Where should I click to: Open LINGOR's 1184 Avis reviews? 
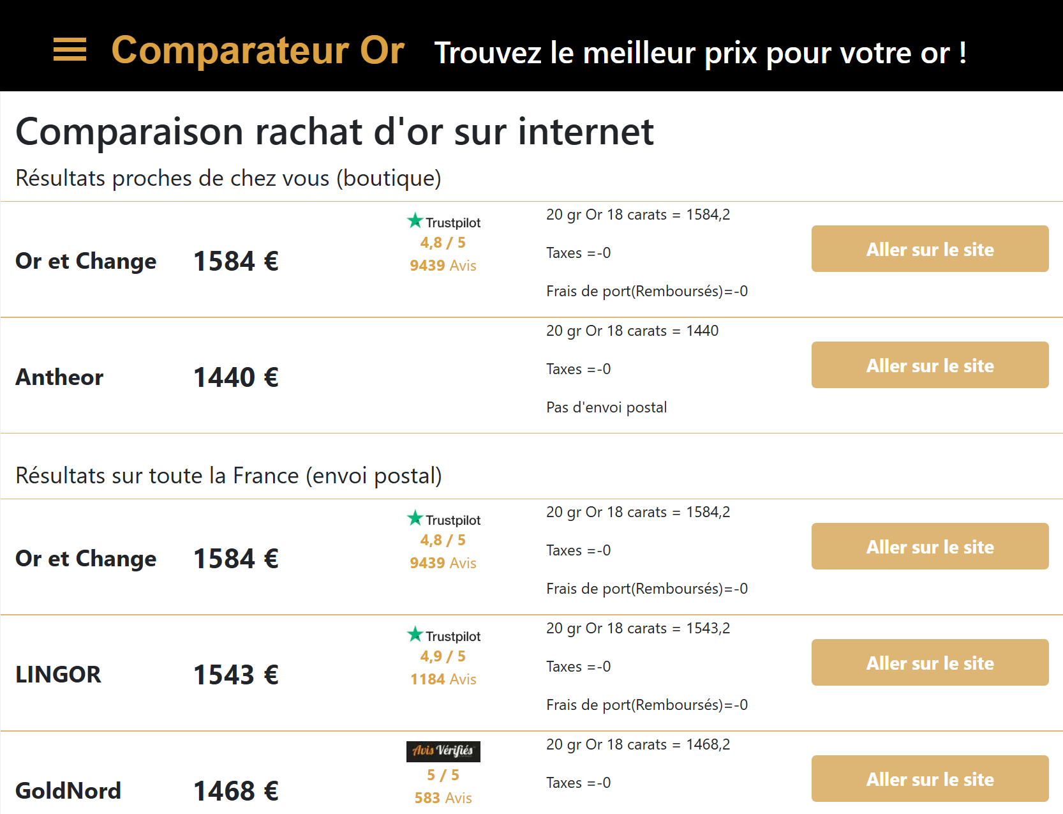point(443,679)
